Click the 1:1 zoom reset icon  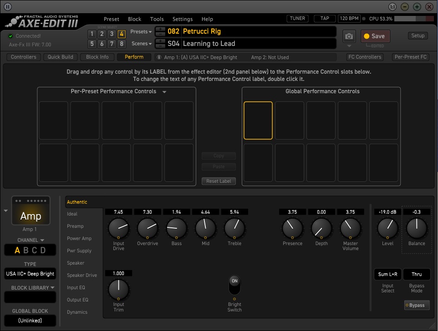click(392, 7)
